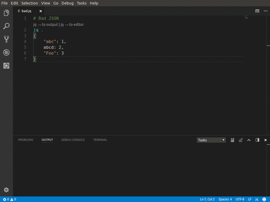Change the LF end-of-line sequence
The height and width of the screenshot is (202, 270).
point(250,199)
